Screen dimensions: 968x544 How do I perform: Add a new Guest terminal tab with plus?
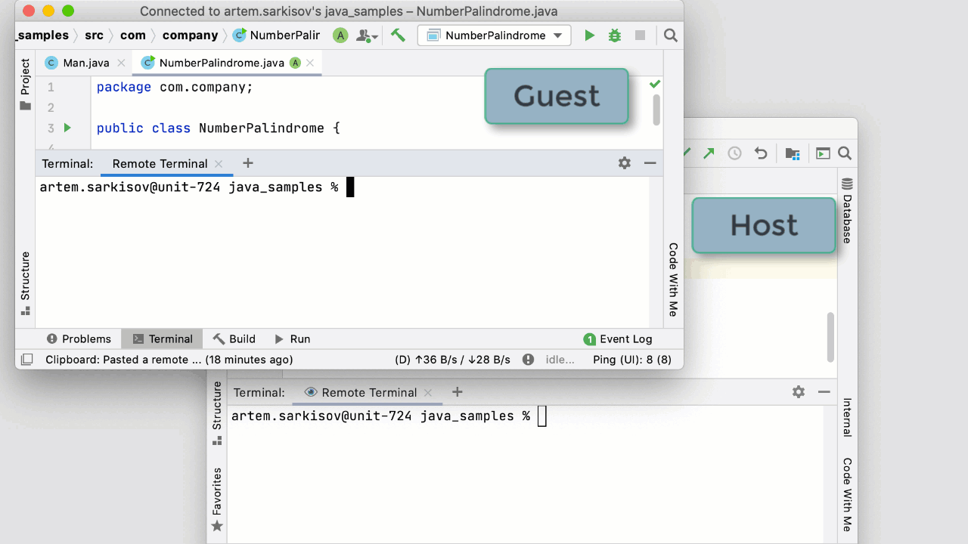coord(247,163)
